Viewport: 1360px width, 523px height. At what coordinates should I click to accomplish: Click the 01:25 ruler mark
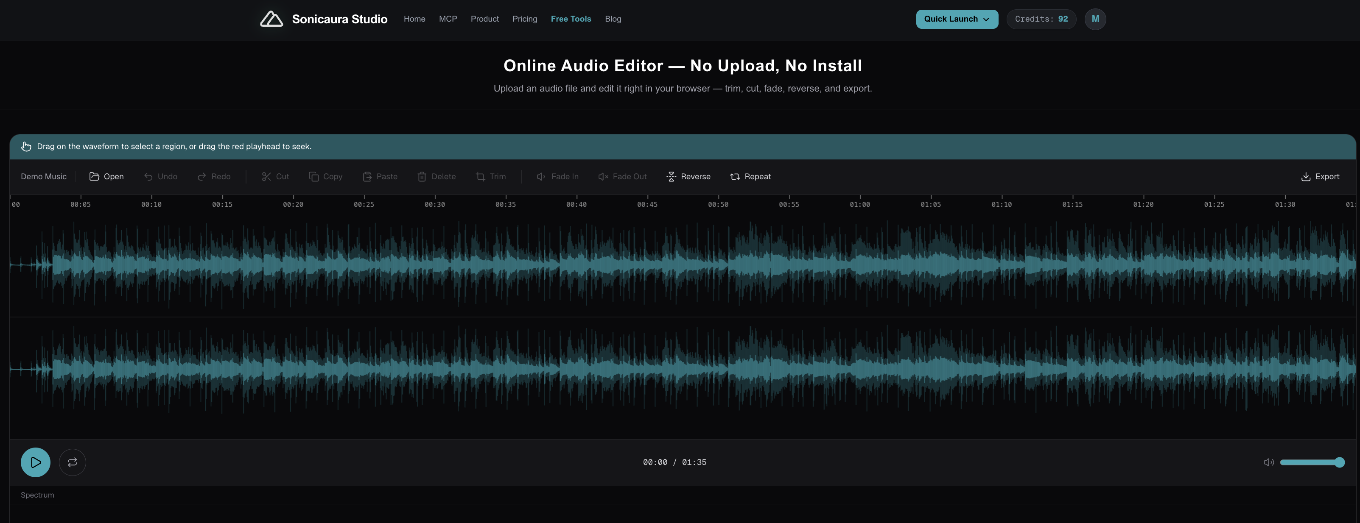(1214, 205)
